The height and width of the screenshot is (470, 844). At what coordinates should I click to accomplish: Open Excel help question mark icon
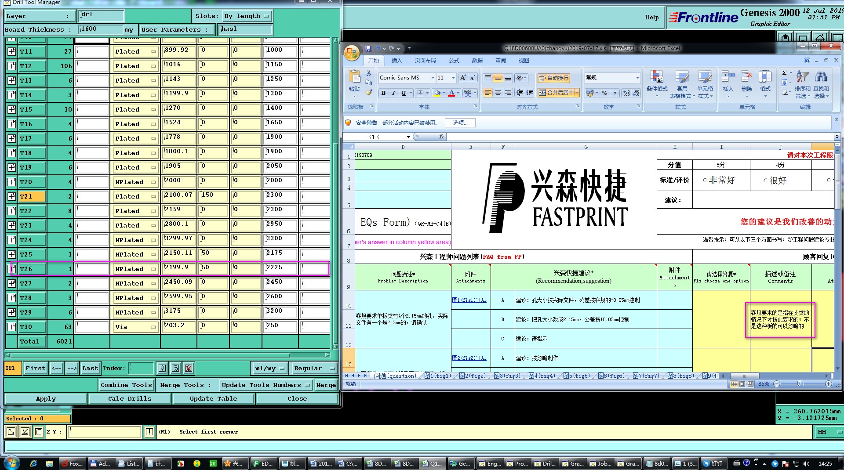click(x=807, y=60)
